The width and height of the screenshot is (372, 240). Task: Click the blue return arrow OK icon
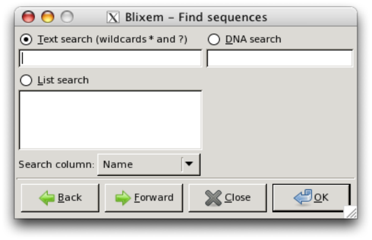(x=302, y=197)
